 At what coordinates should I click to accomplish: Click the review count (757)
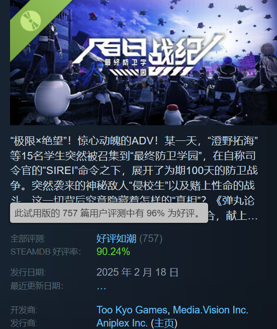(151, 238)
